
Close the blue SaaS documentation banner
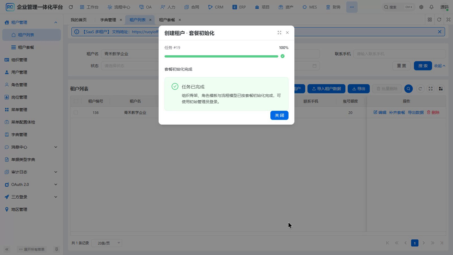pyautogui.click(x=440, y=32)
